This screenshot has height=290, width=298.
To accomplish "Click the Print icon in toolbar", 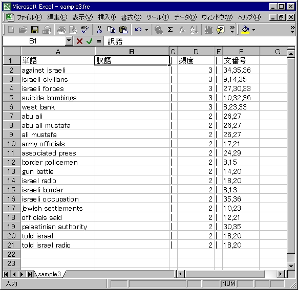I will [x=61, y=30].
